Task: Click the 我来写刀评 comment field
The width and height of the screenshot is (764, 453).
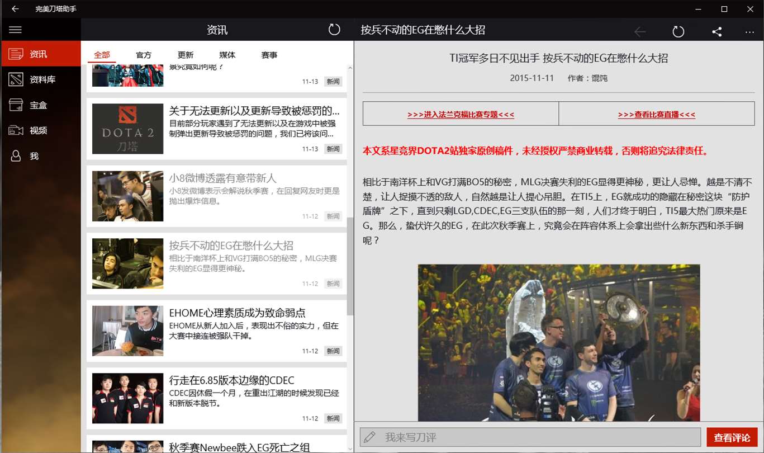Action: [530, 437]
